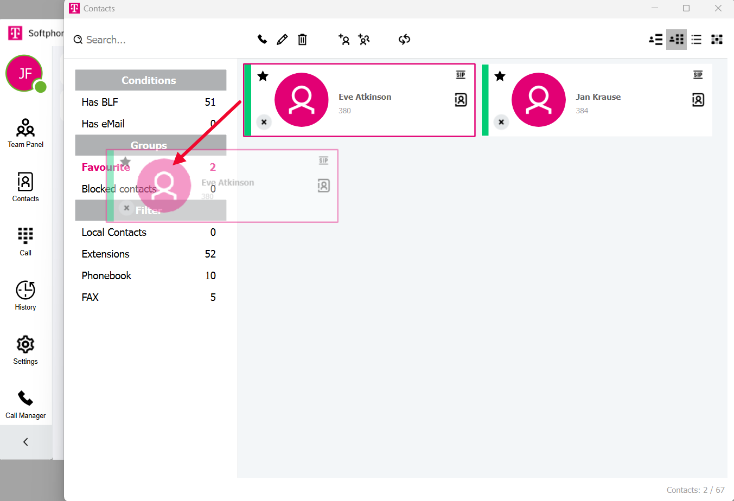Click the call phone icon in toolbar
This screenshot has width=734, height=501.
[x=262, y=39]
